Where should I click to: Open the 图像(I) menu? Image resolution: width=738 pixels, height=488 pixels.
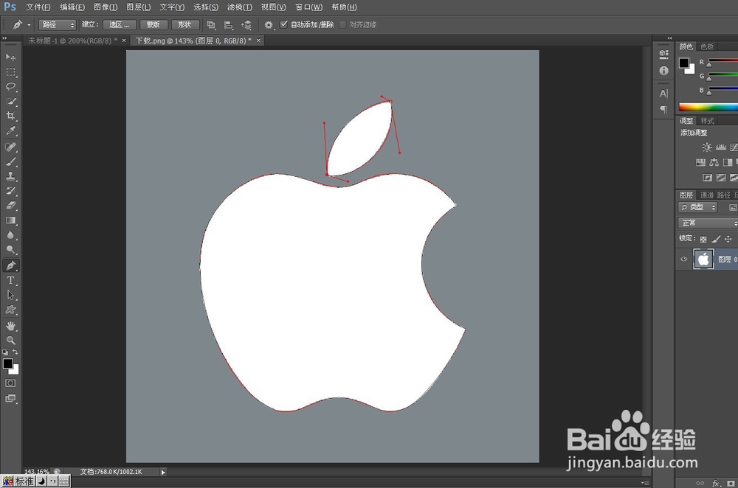pos(106,7)
